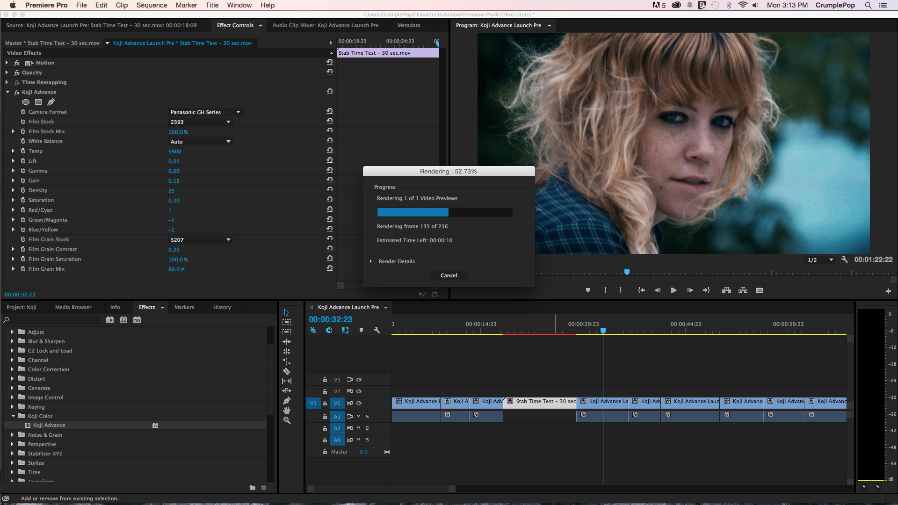Click the Film Stock Mix value 100.0%
The image size is (898, 505).
(x=178, y=132)
